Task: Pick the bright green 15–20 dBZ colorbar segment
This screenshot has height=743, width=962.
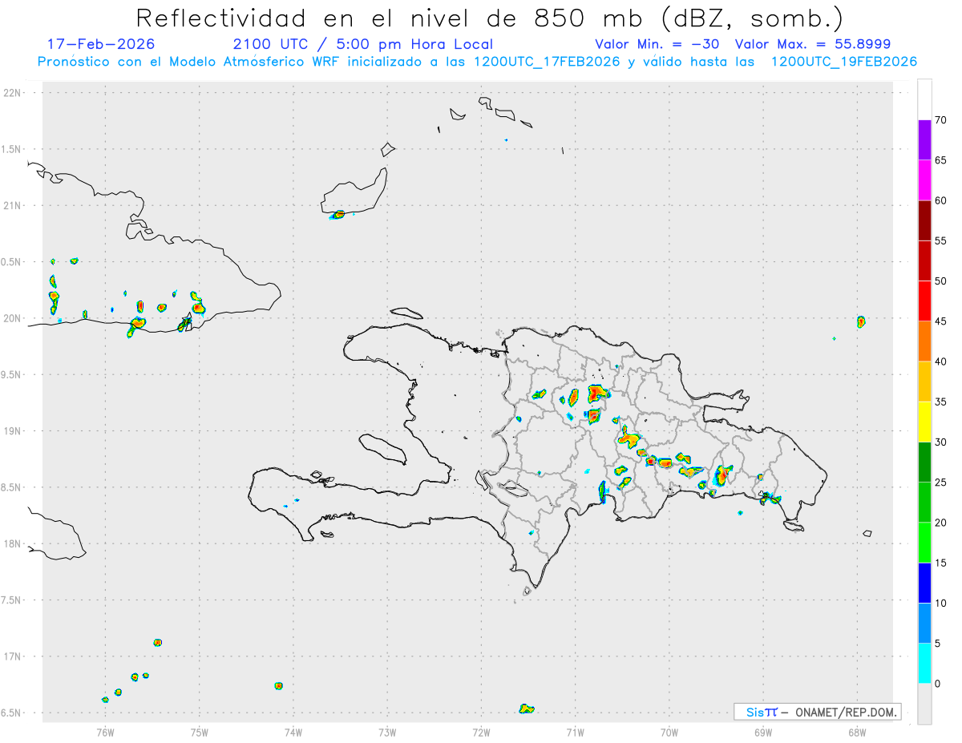Action: (924, 543)
